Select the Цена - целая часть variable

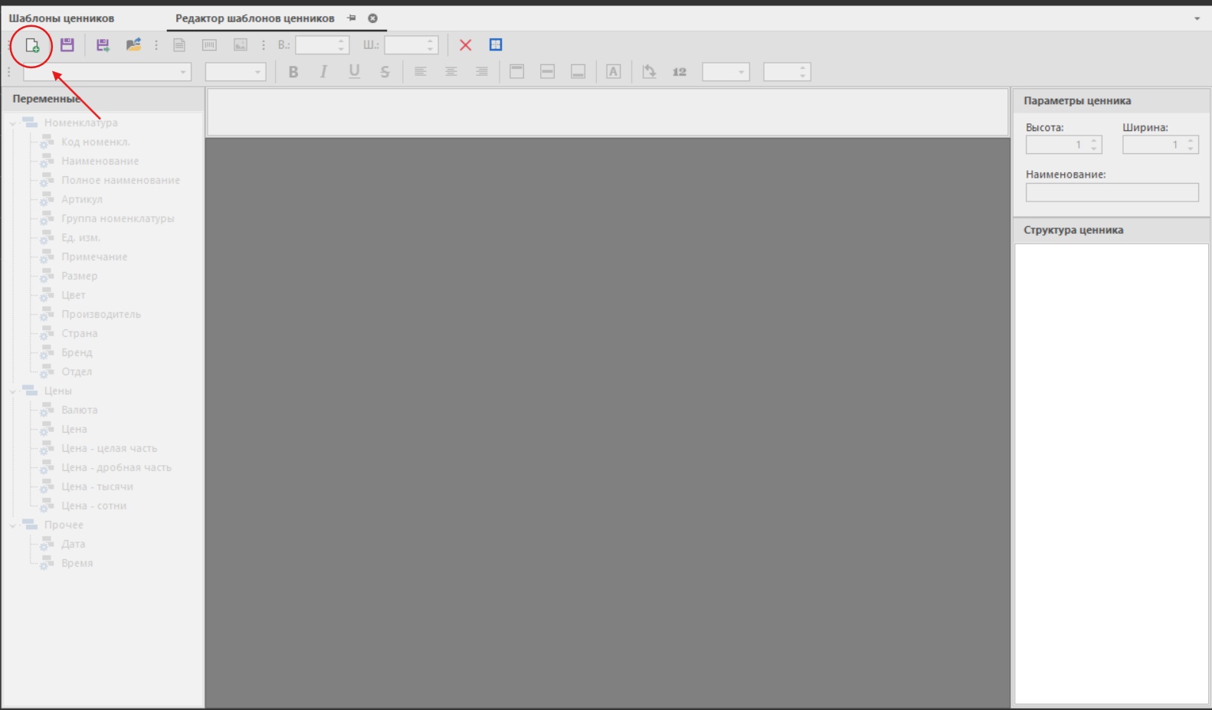(x=109, y=448)
